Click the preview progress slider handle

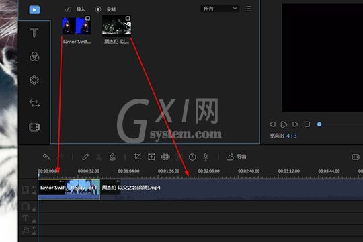tap(319, 124)
